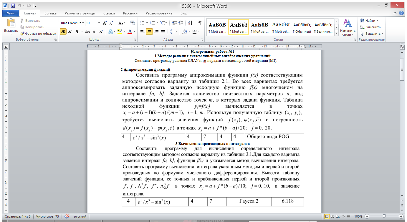Save the document from the Quick Access Toolbar
The height and width of the screenshot is (222, 407).
(13, 6)
